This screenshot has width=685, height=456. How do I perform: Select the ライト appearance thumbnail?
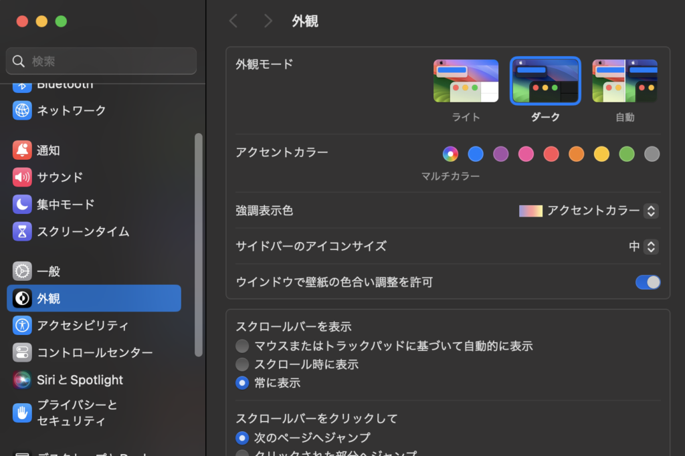[466, 81]
